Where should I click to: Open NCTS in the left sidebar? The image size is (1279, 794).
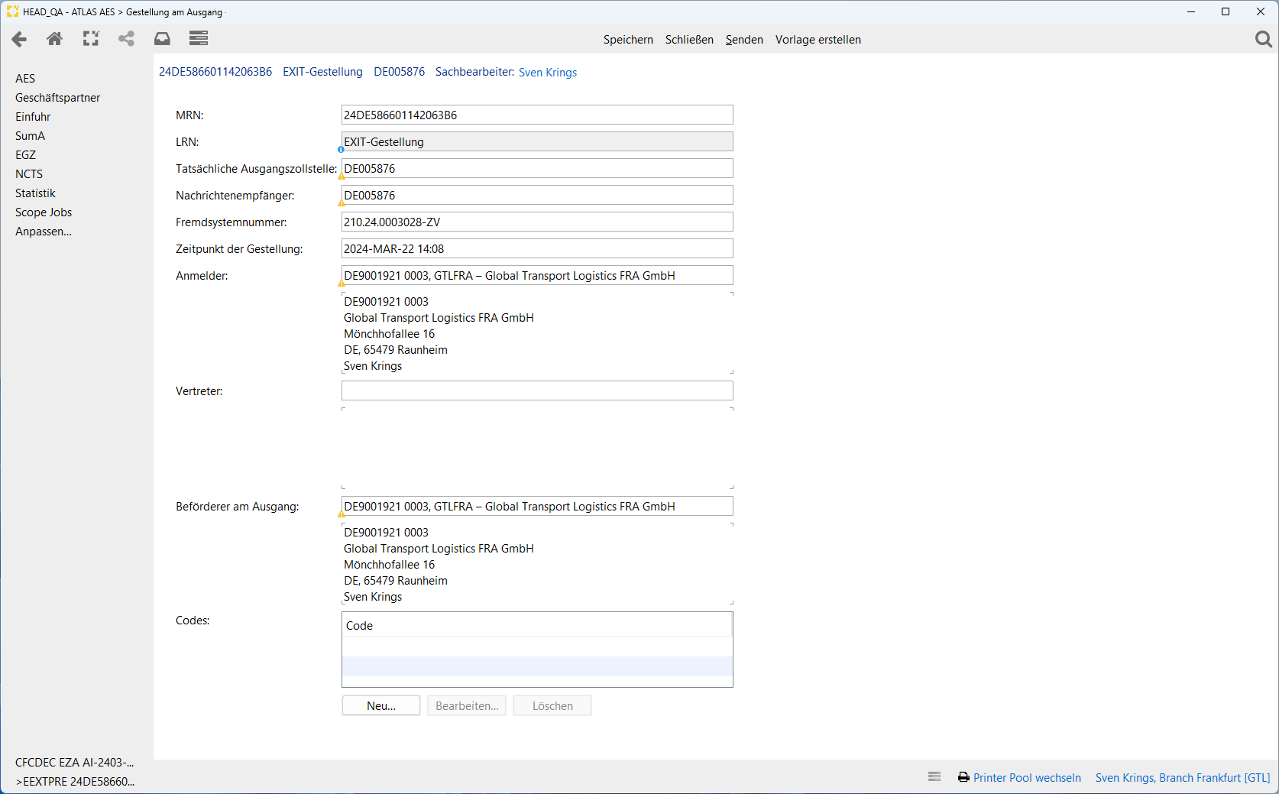click(29, 174)
